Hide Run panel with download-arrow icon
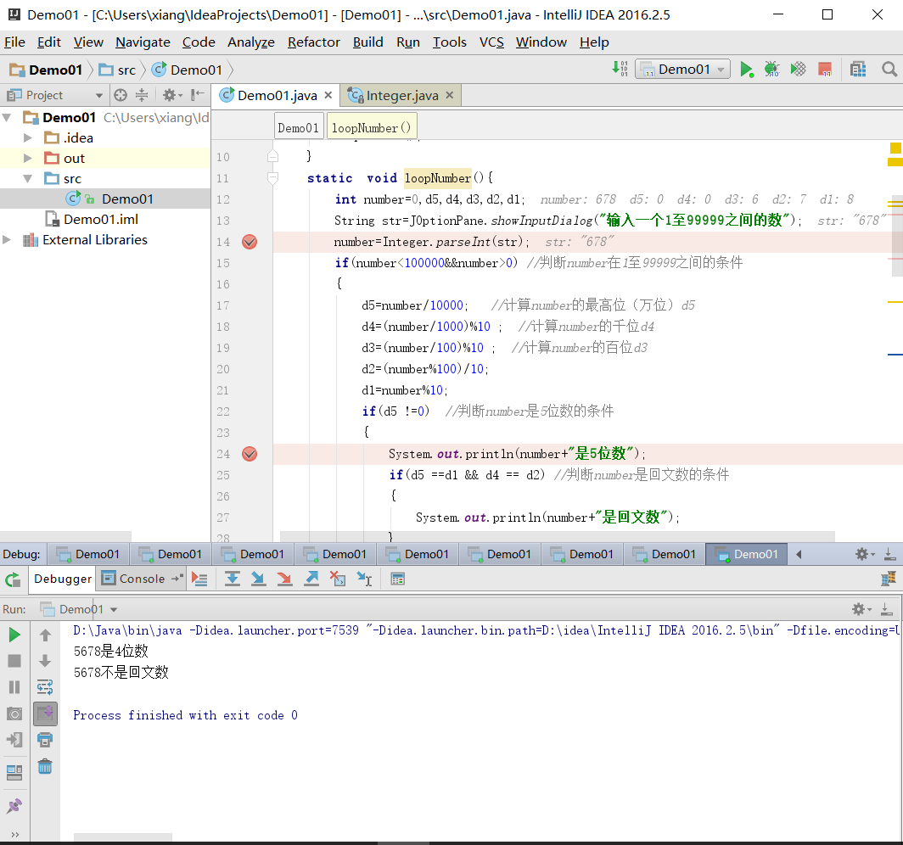This screenshot has height=845, width=903. 887,609
